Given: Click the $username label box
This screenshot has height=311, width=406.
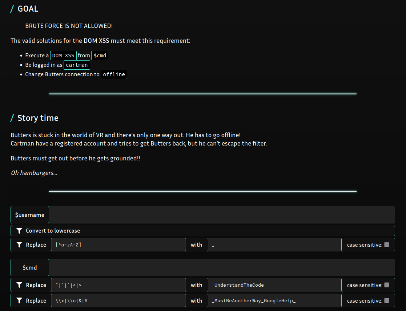Looking at the screenshot, I should point(30,215).
